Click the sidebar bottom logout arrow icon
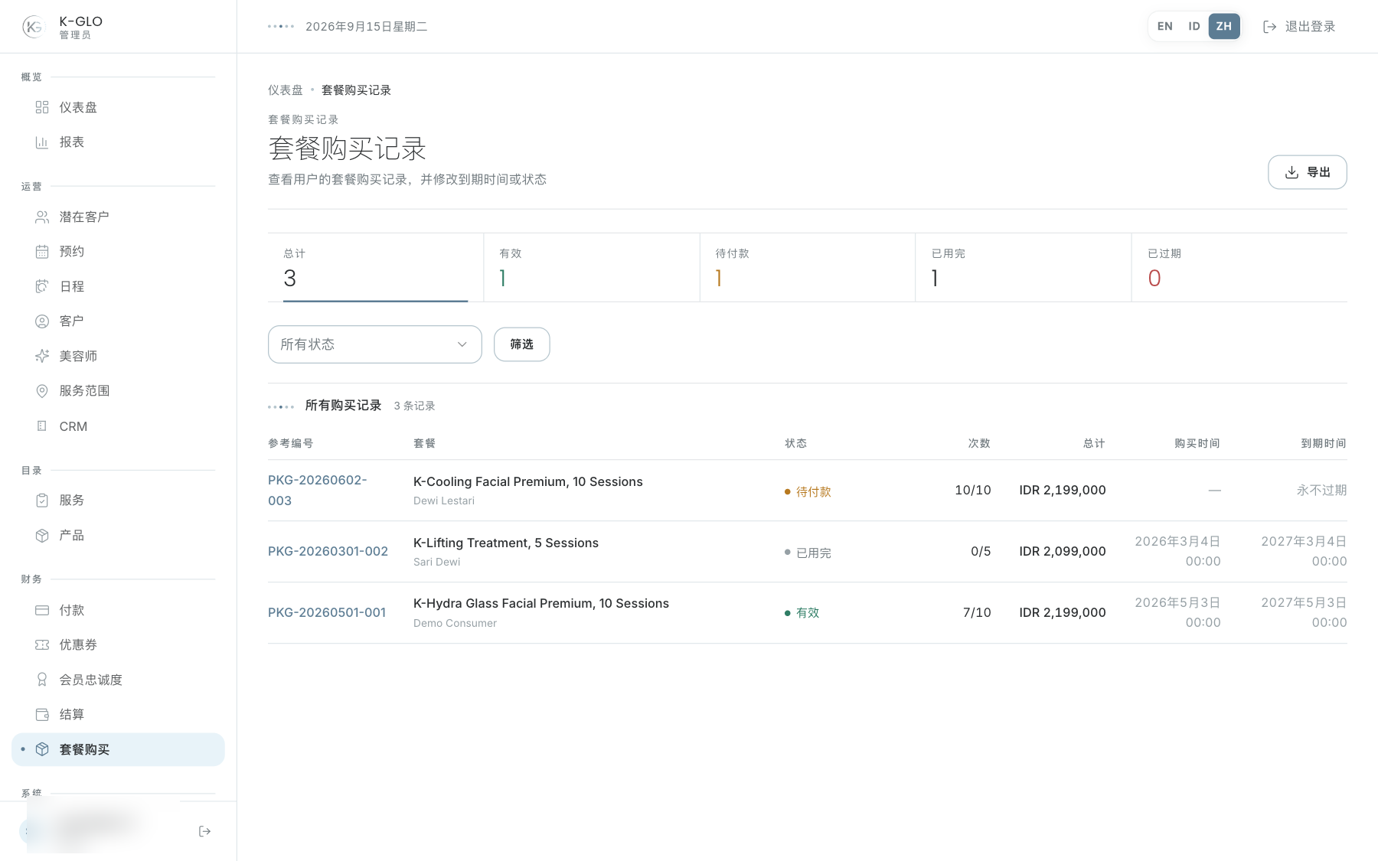This screenshot has width=1378, height=861. (204, 831)
